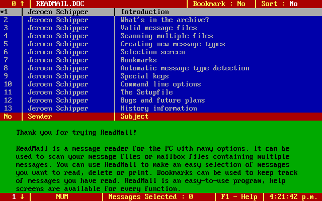
Task: Click the Subject column header
Action: pos(134,117)
